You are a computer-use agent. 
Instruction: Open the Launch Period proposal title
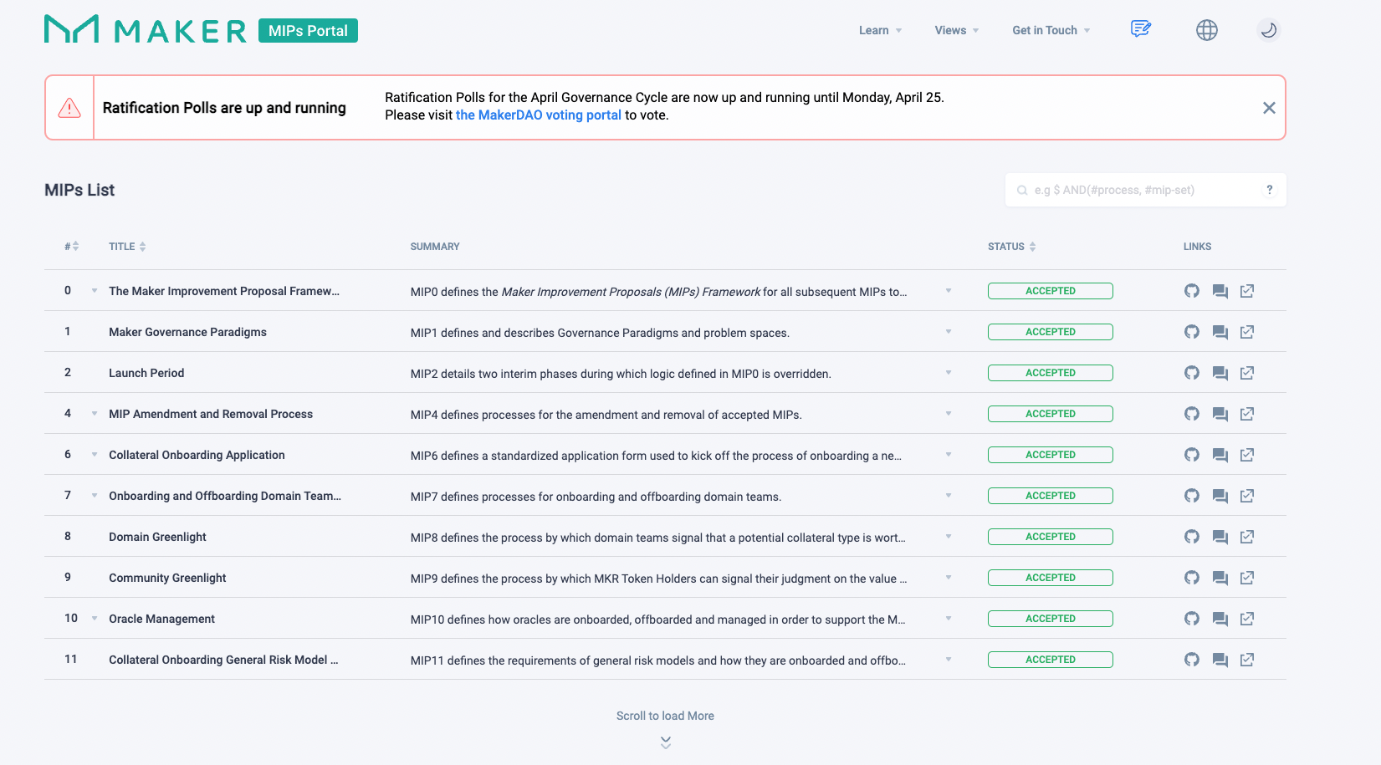click(146, 373)
